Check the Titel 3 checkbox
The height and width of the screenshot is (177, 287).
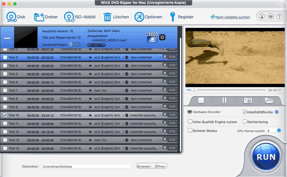(x=5, y=57)
